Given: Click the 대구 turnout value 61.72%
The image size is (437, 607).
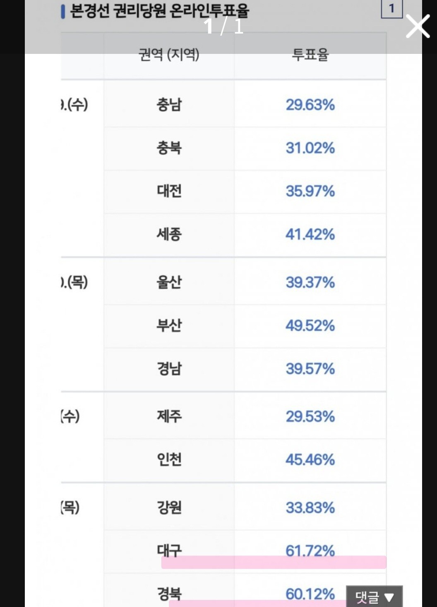Looking at the screenshot, I should (x=310, y=550).
